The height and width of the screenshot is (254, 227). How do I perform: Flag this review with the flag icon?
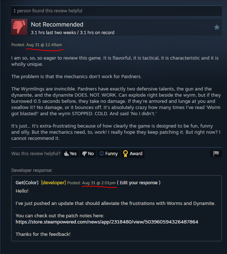216,153
